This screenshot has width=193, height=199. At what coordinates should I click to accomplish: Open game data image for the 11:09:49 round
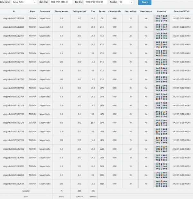coord(161,18)
